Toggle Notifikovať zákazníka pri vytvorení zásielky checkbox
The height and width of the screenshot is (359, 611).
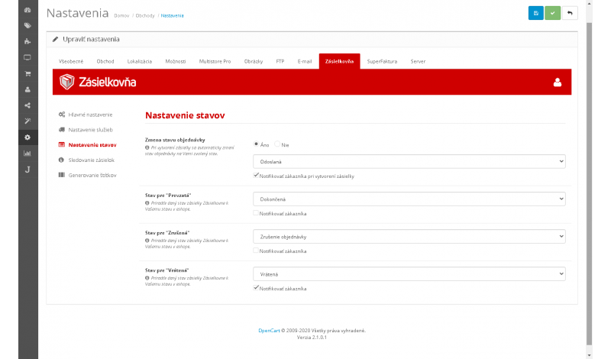point(256,176)
